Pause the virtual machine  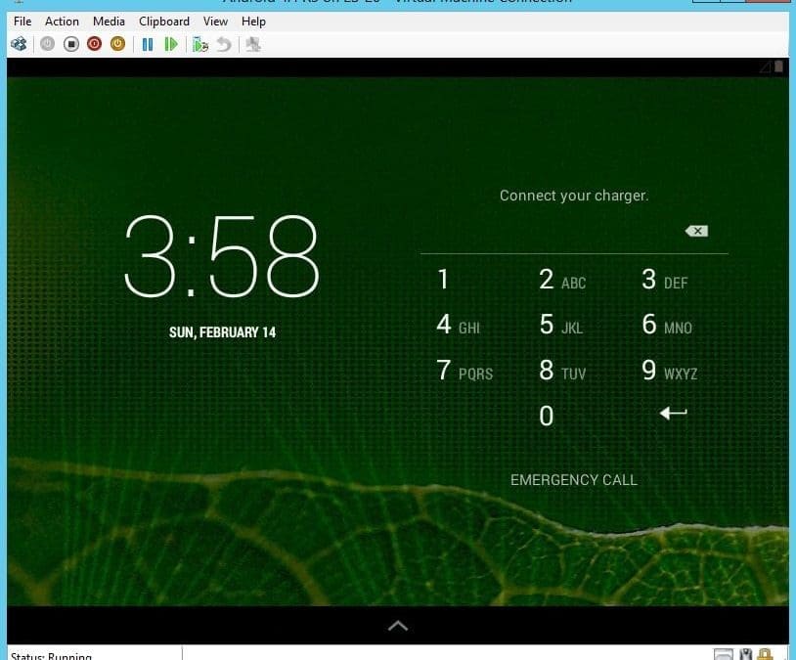(148, 45)
